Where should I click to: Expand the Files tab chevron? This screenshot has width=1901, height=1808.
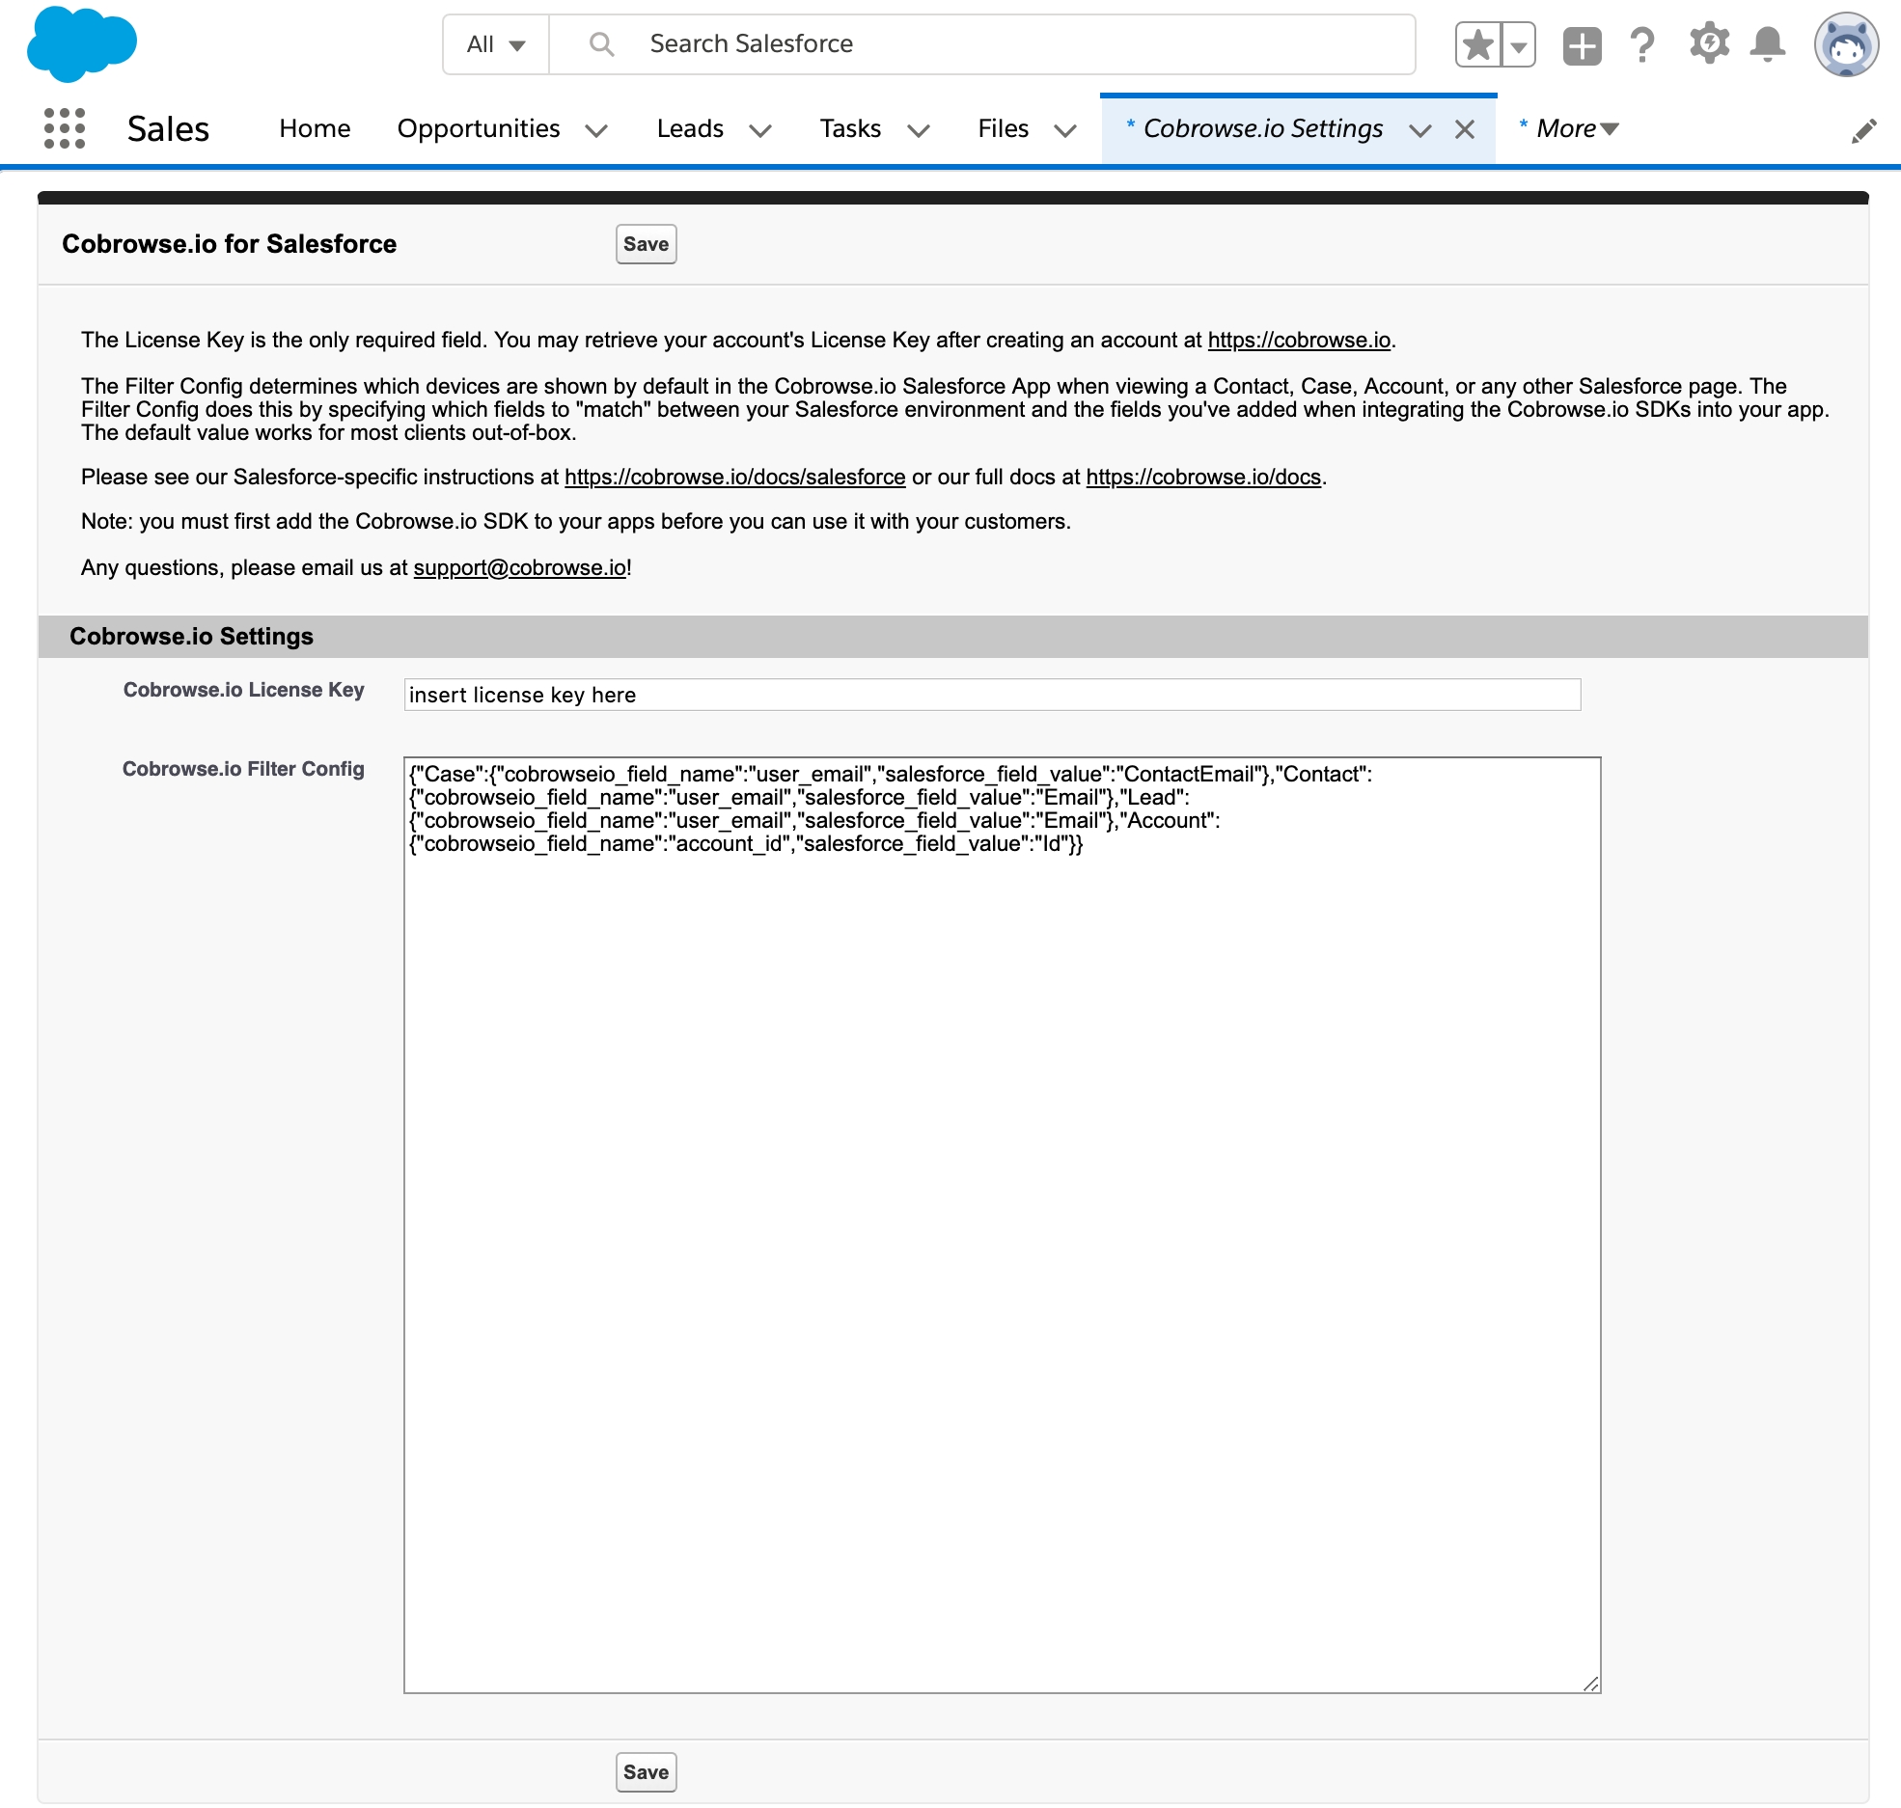click(x=1065, y=130)
